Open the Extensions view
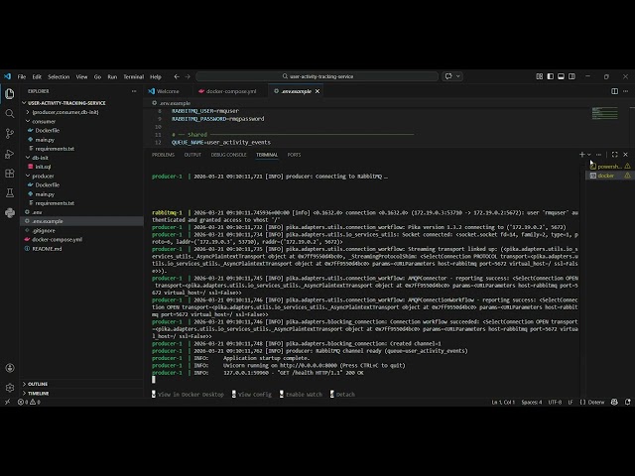This screenshot has height=476, width=635. (10, 174)
